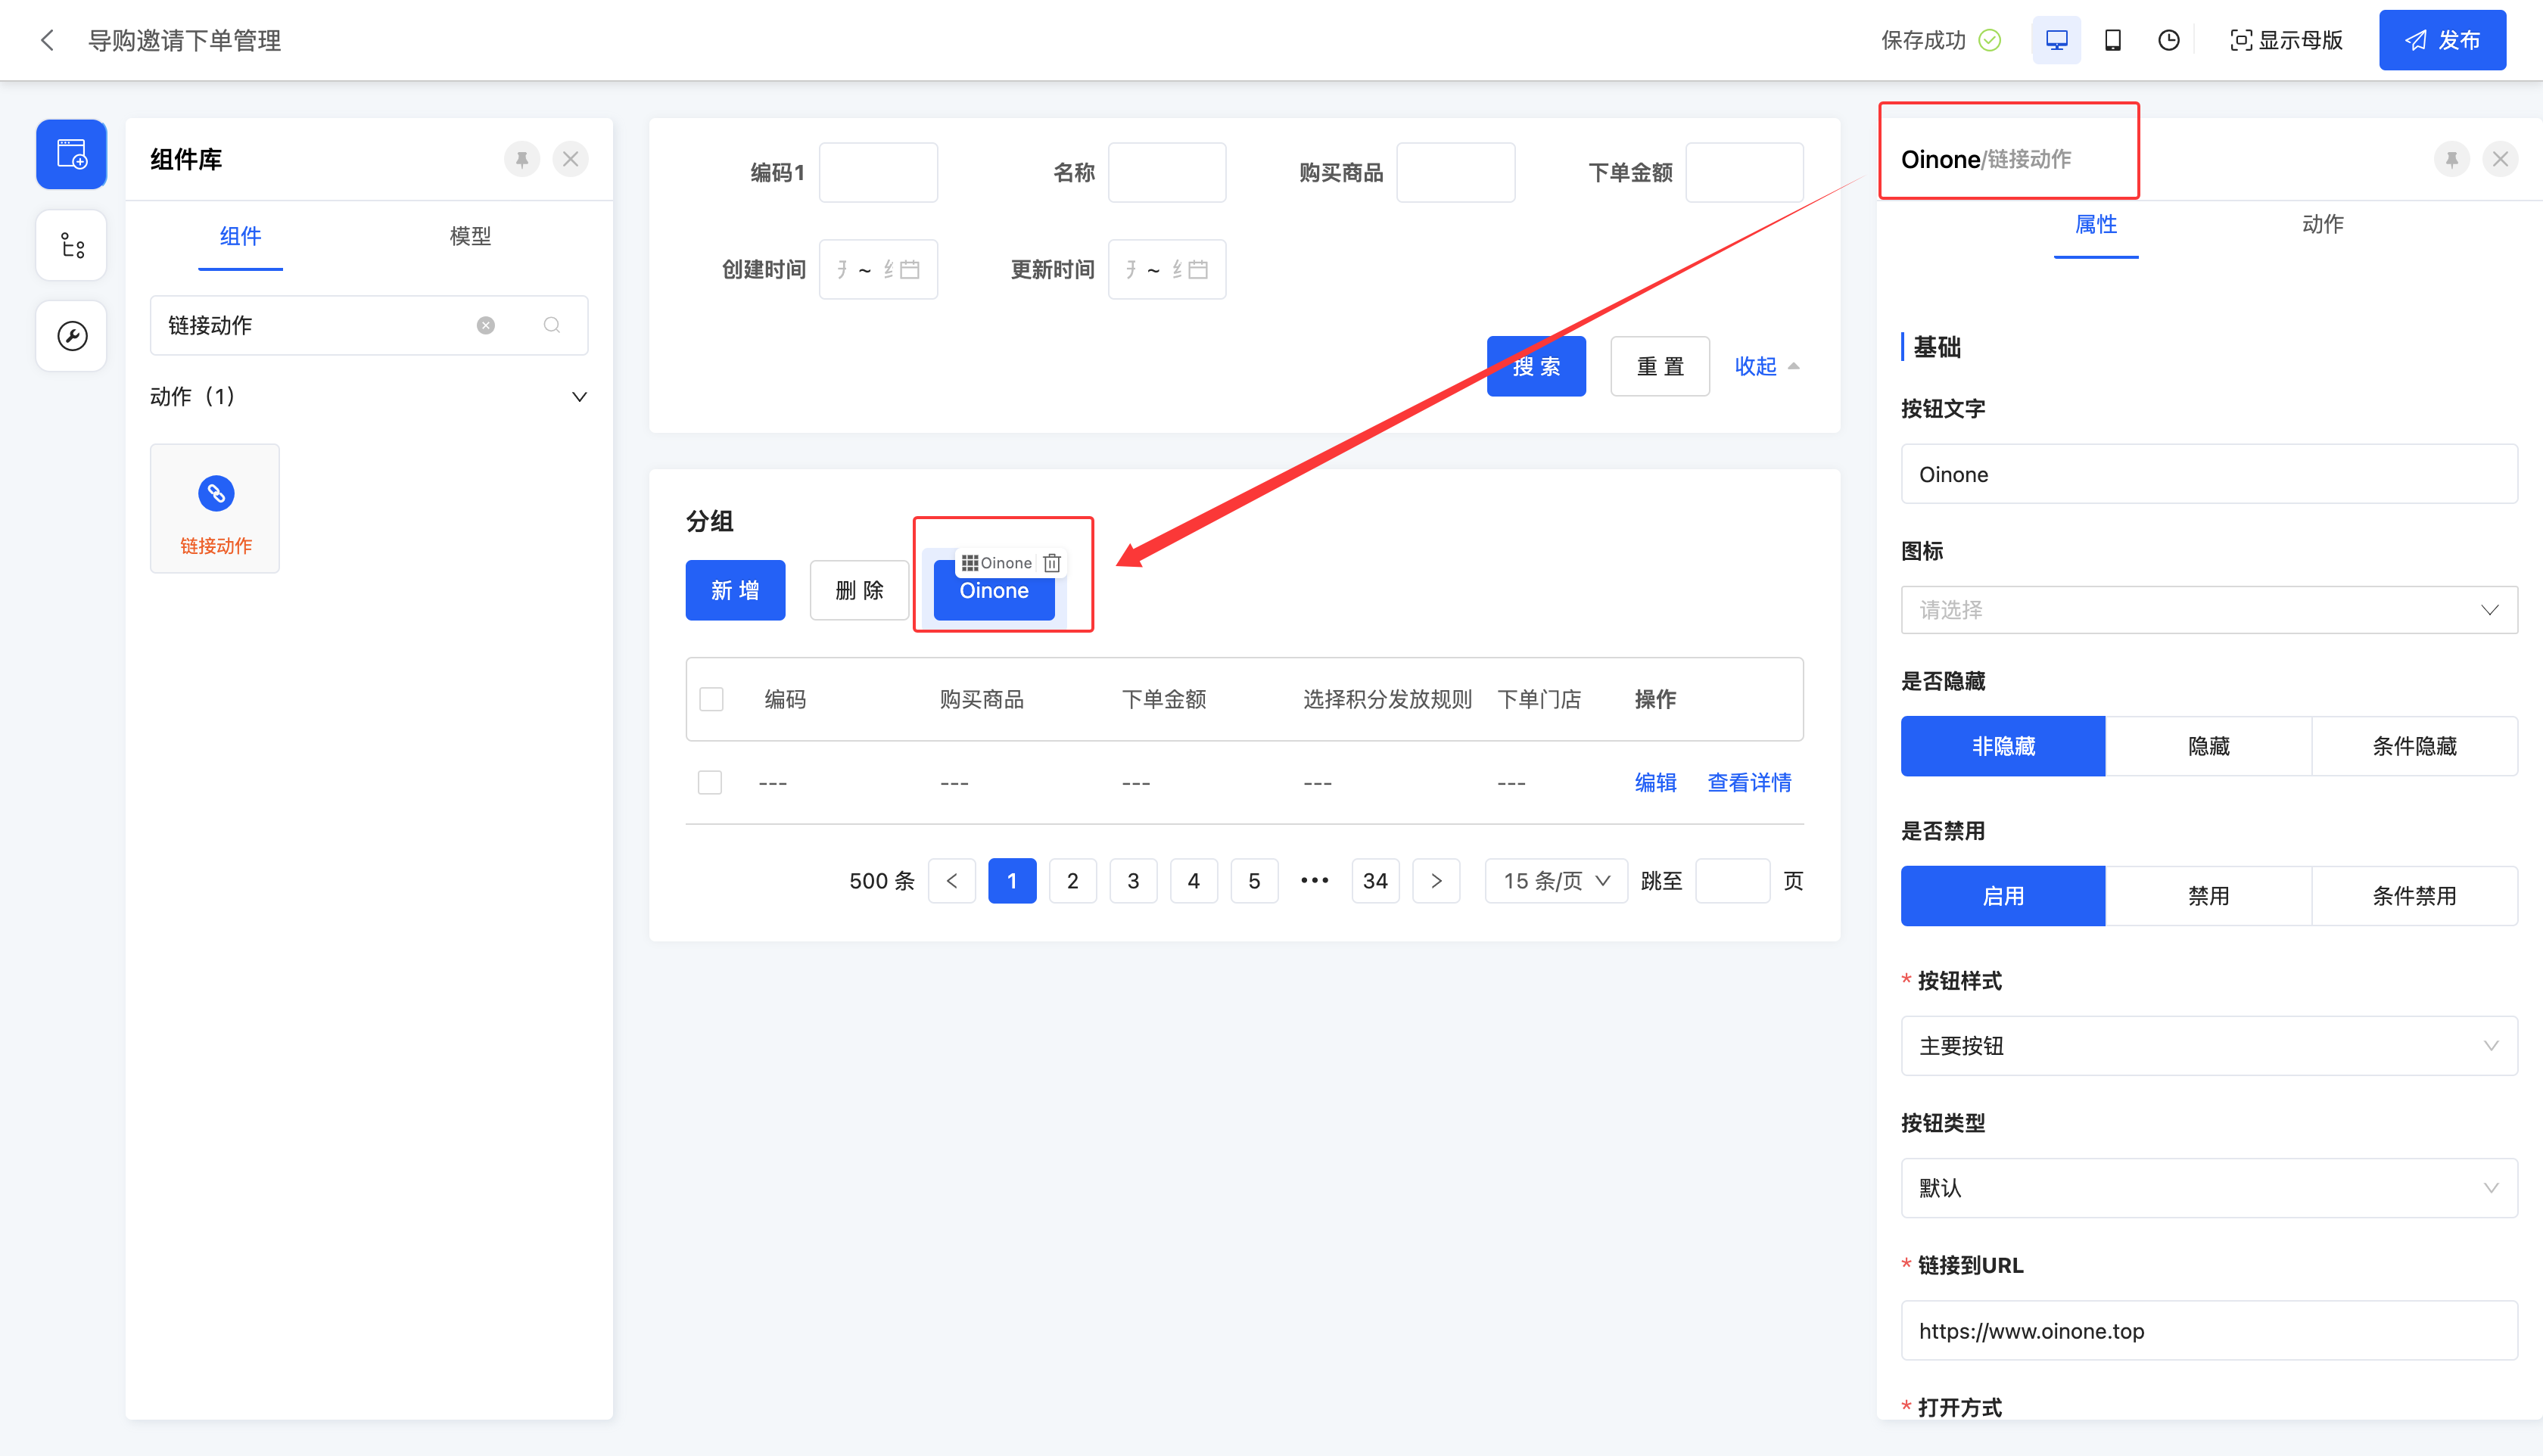Open the 图标 select dropdown
This screenshot has width=2543, height=1456.
pyautogui.click(x=2208, y=610)
